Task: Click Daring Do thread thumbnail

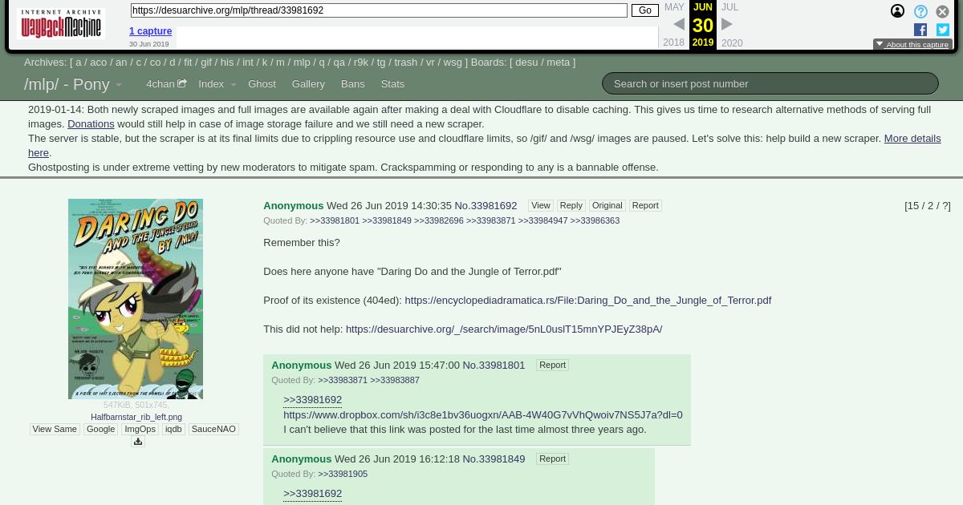Action: (136, 299)
